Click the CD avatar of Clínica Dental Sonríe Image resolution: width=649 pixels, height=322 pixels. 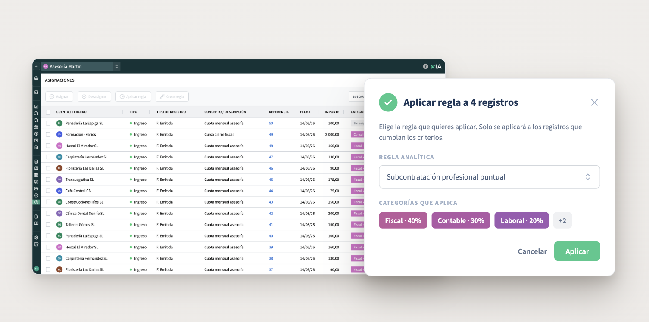[x=59, y=213]
